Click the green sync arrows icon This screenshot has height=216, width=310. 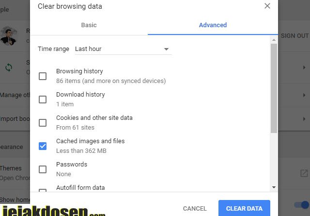[x=9, y=67]
